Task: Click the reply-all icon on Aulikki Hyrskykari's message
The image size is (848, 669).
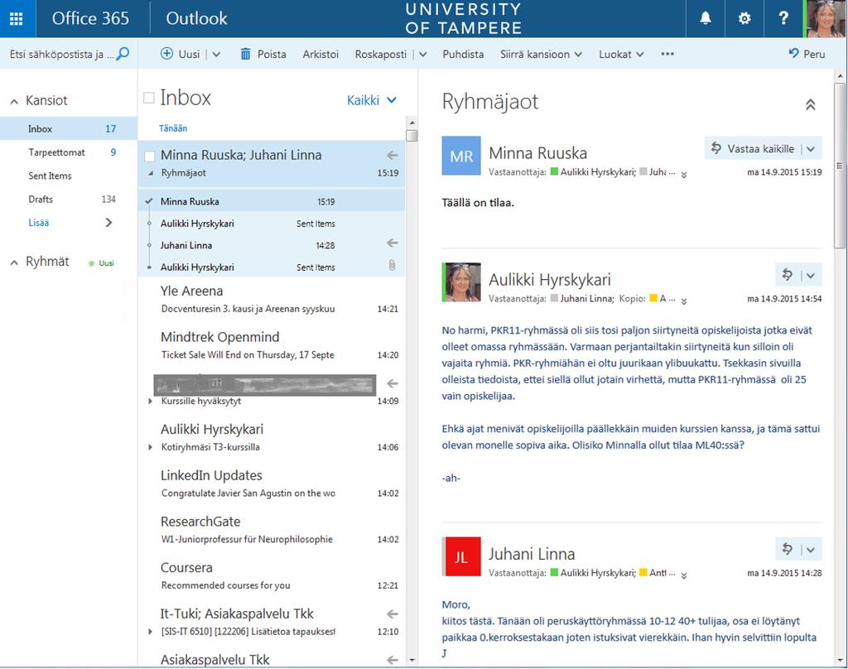Action: [788, 275]
